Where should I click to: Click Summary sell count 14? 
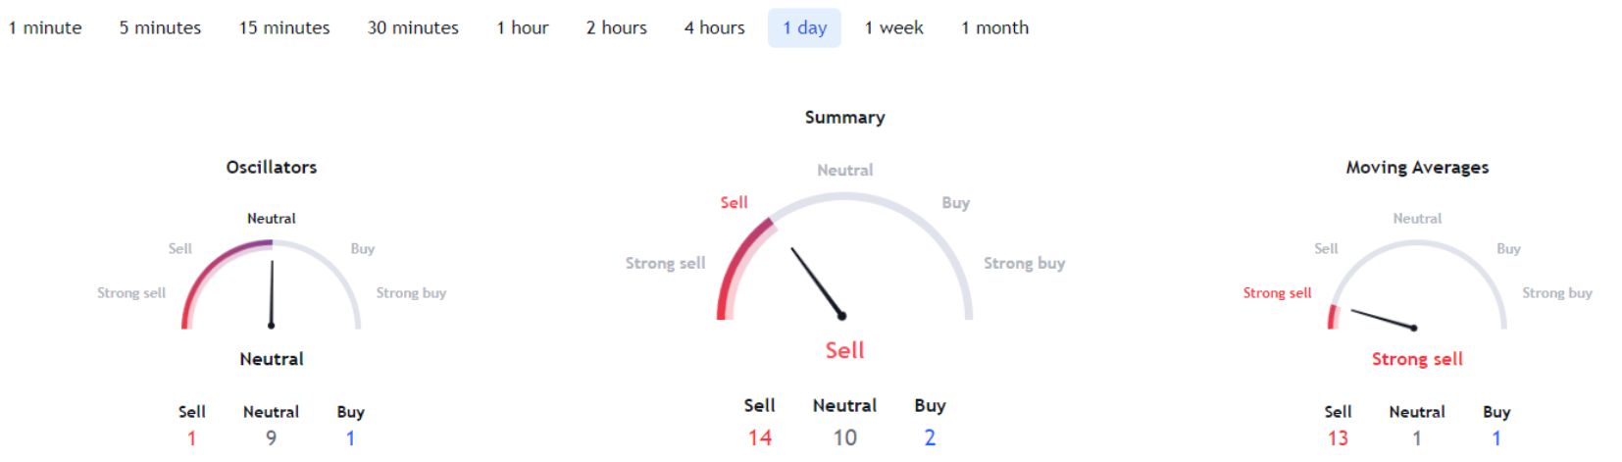tap(759, 437)
